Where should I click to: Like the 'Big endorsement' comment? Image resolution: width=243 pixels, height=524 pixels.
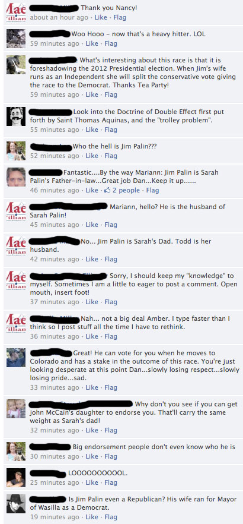[92, 456]
